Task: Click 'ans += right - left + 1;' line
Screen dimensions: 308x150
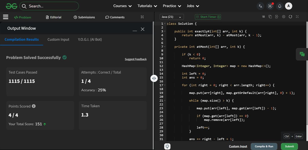Action: 211,139
